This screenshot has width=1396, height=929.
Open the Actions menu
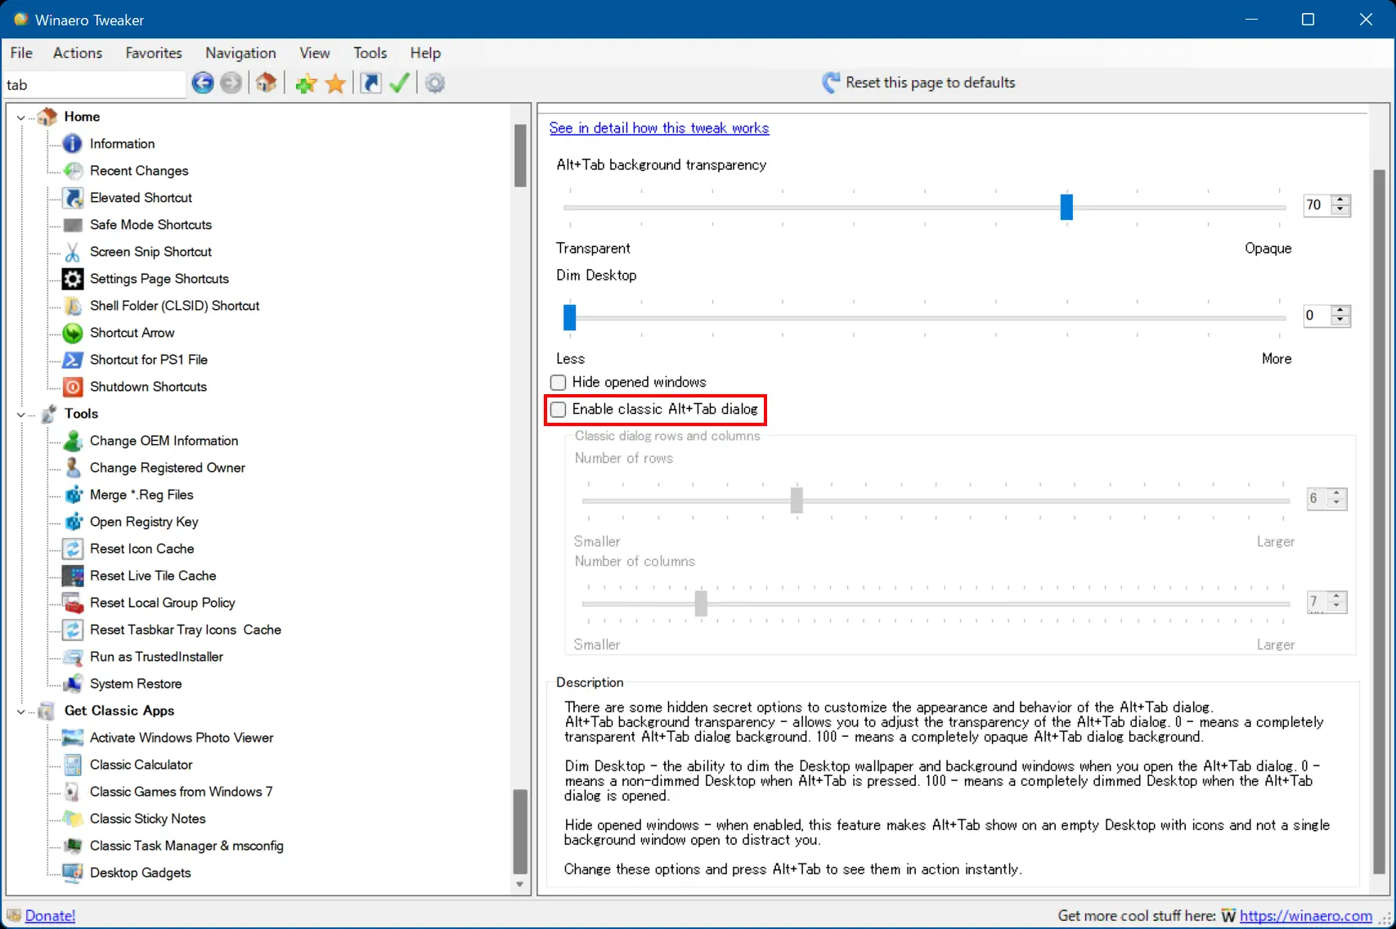coord(78,53)
